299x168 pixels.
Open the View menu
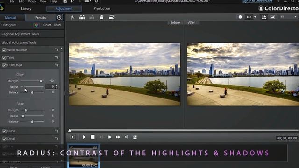point(43,1)
